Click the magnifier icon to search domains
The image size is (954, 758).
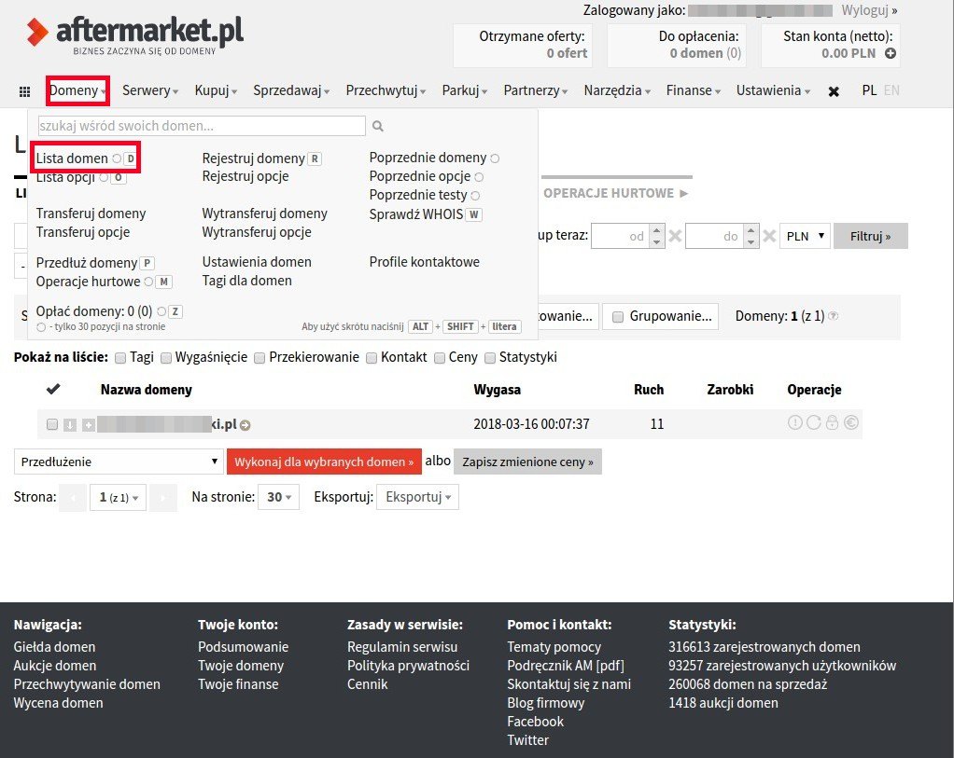[x=378, y=126]
